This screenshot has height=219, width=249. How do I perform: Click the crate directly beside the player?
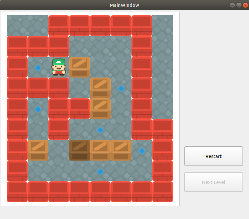tap(80, 67)
